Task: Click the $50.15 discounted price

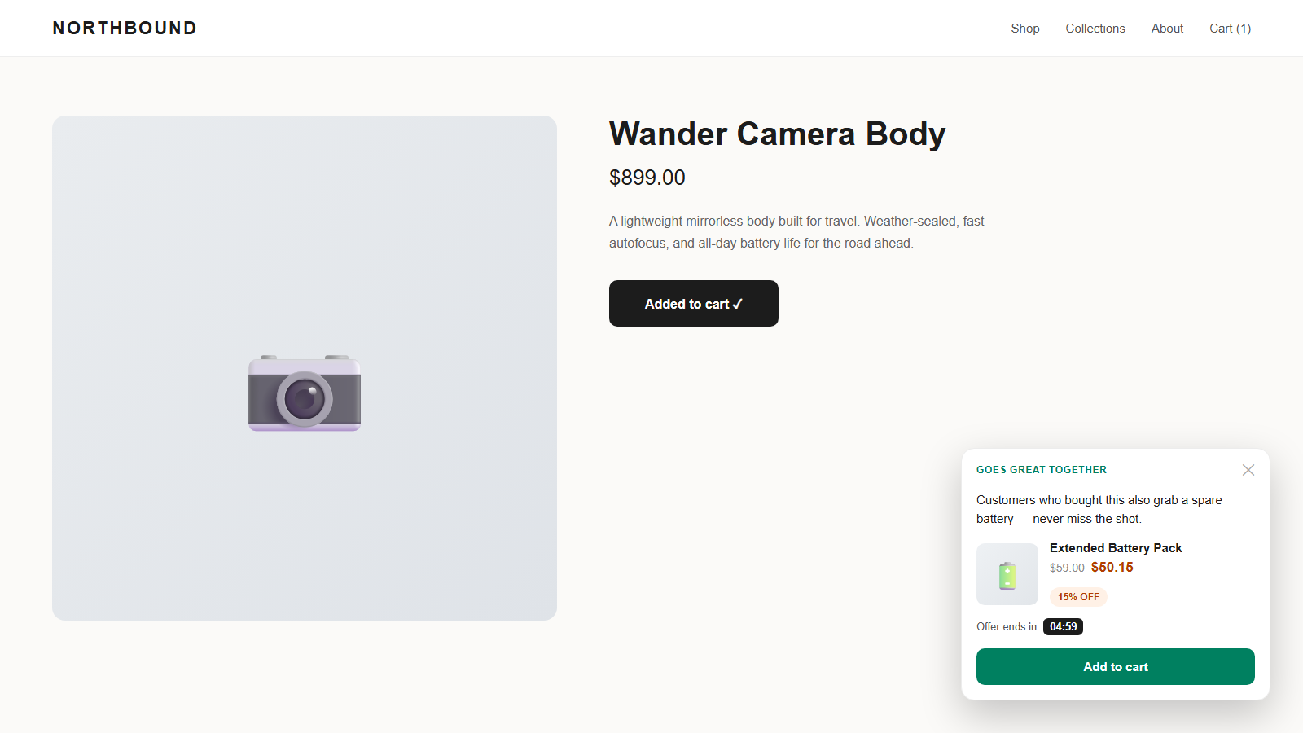Action: [1112, 568]
